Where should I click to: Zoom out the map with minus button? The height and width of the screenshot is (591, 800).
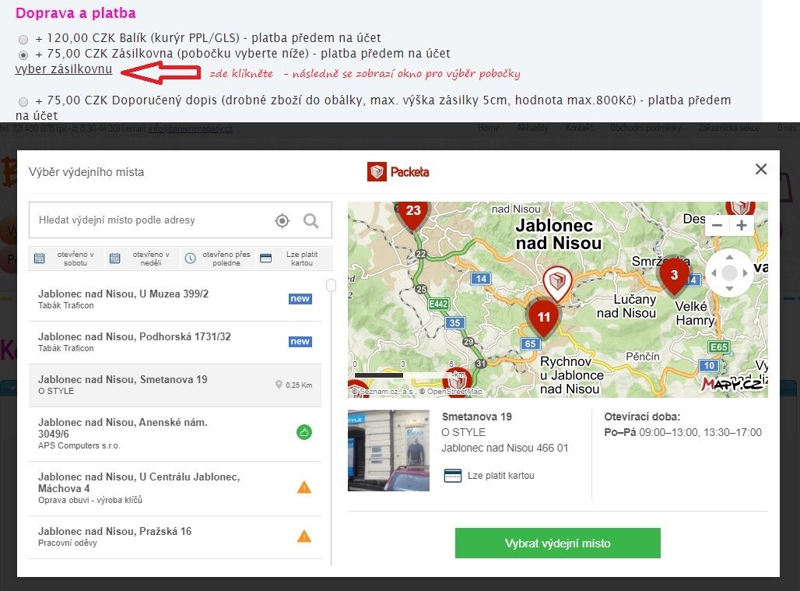click(717, 225)
